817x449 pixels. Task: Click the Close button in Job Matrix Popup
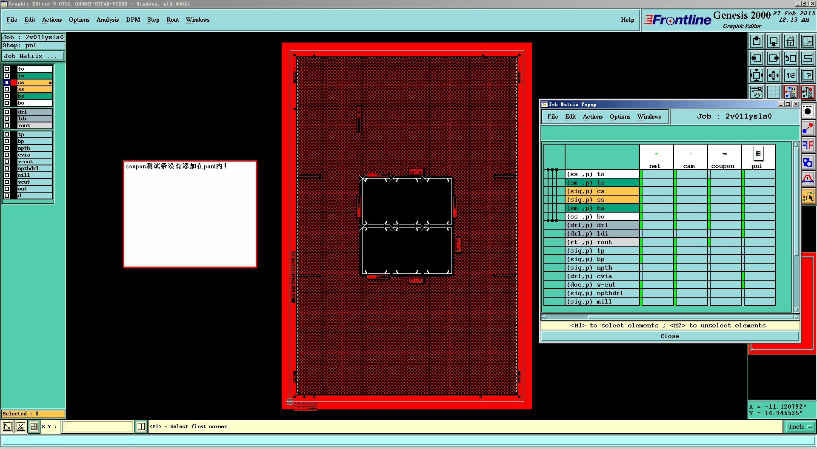(x=670, y=336)
